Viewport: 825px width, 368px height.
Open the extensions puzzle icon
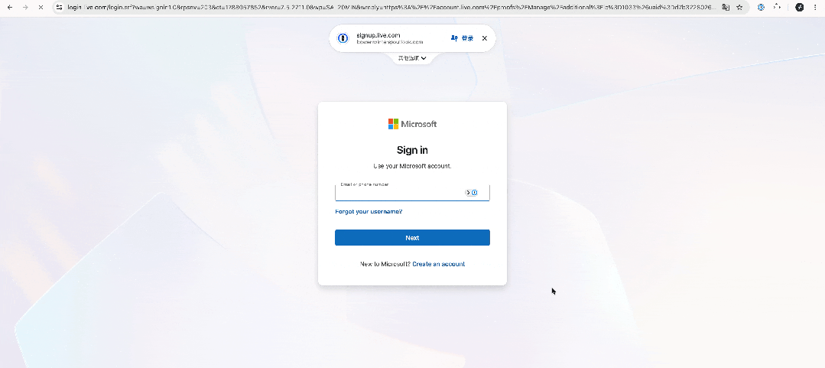[x=777, y=7]
